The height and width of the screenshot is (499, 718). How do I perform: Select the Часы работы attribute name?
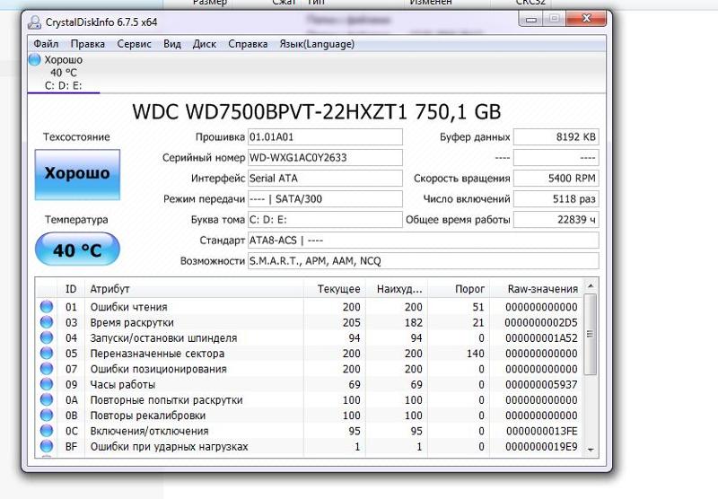[123, 384]
